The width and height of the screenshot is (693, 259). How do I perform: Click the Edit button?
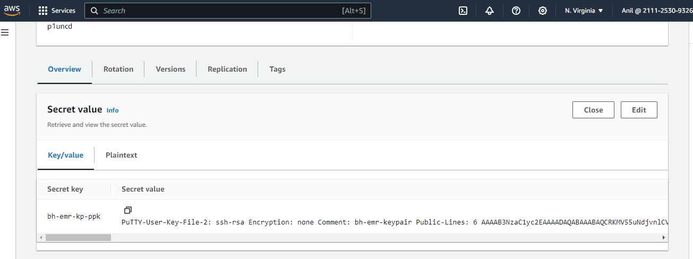(639, 110)
